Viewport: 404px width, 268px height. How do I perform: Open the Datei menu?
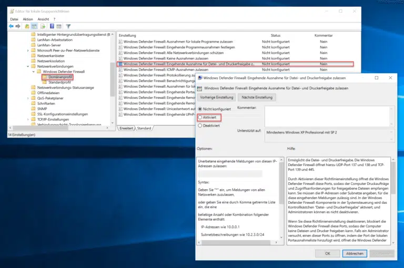[x=14, y=19]
